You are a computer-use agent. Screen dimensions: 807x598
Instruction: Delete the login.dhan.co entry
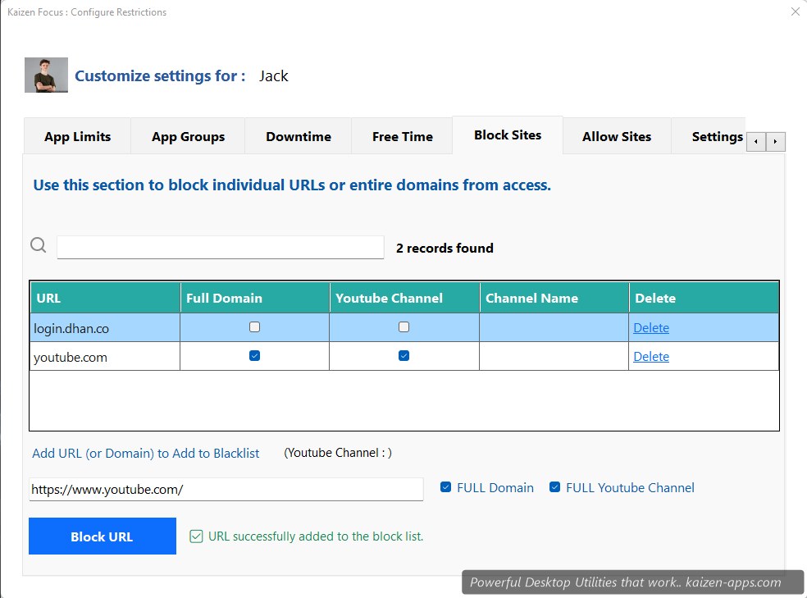650,327
